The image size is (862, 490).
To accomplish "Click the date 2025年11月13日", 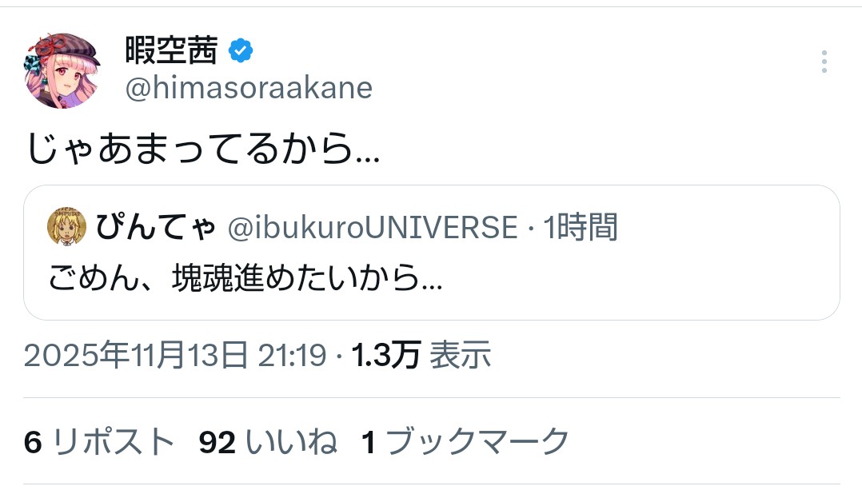I will (136, 356).
